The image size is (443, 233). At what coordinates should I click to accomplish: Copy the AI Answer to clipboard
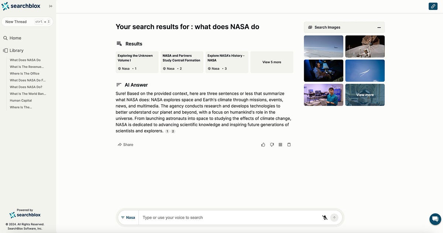click(289, 144)
